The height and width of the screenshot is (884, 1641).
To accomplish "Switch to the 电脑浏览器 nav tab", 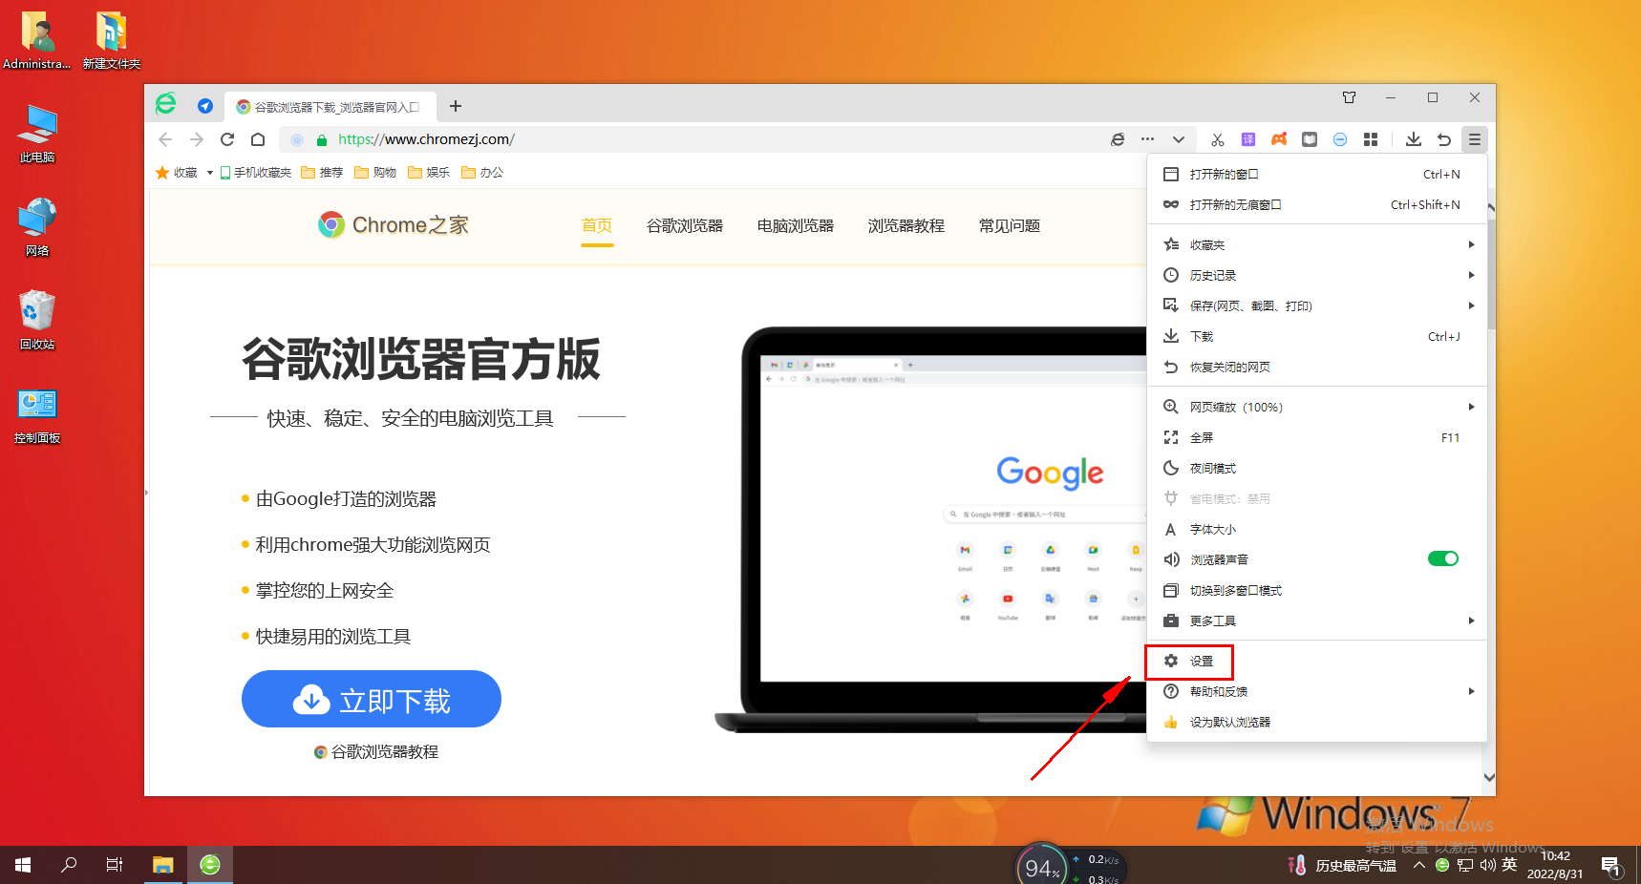I will (795, 225).
